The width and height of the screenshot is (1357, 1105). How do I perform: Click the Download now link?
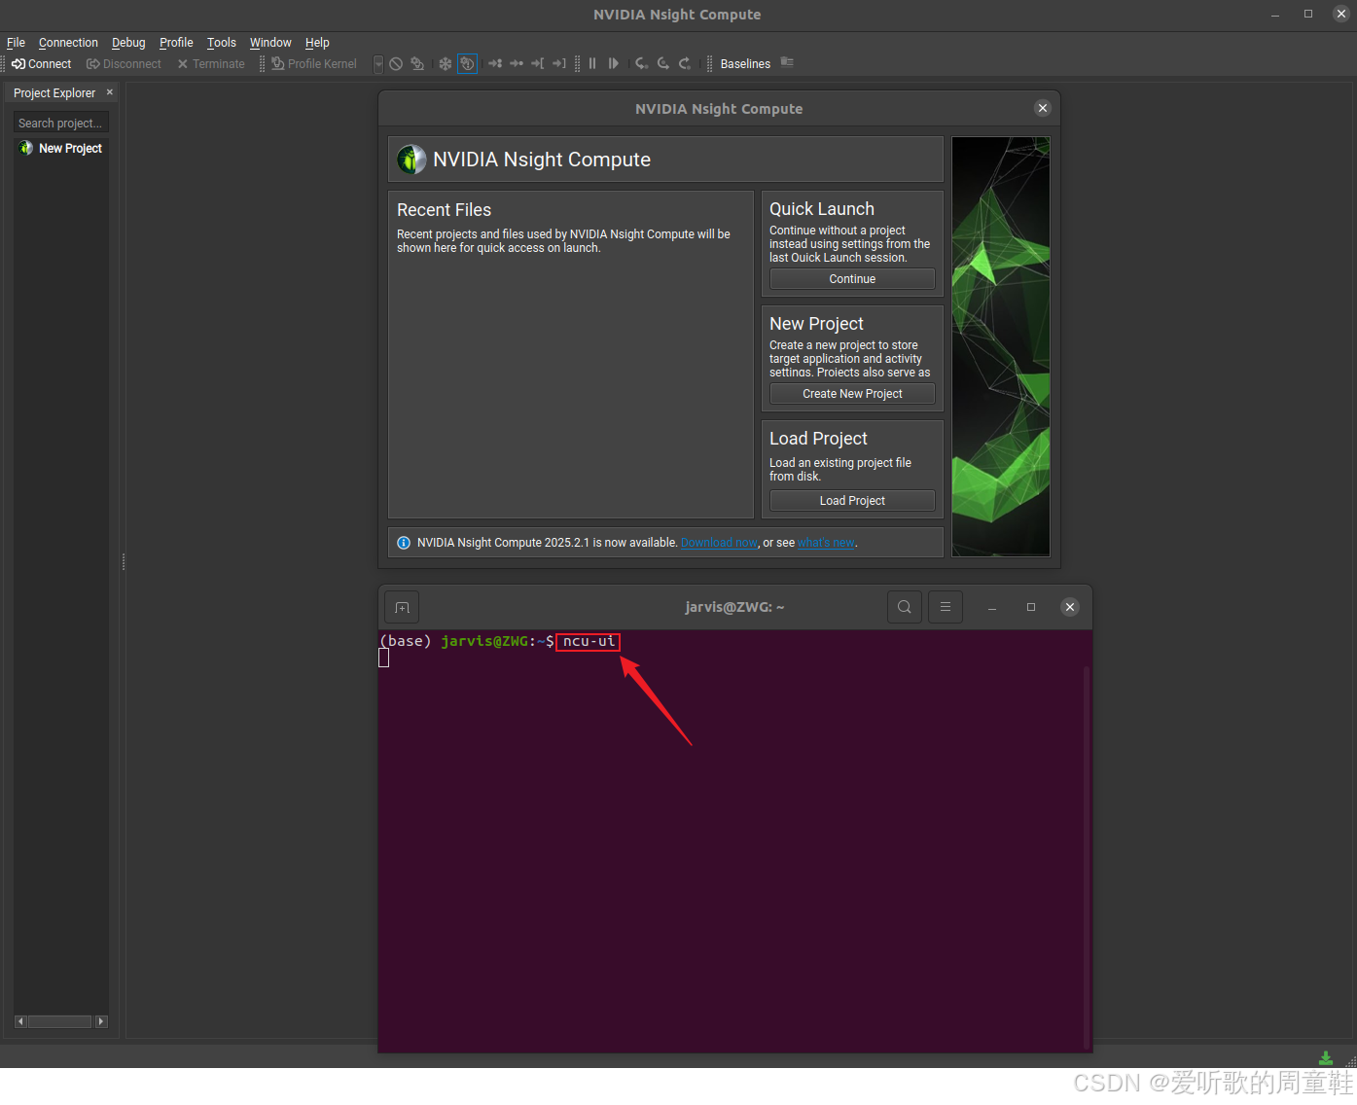pyautogui.click(x=719, y=543)
